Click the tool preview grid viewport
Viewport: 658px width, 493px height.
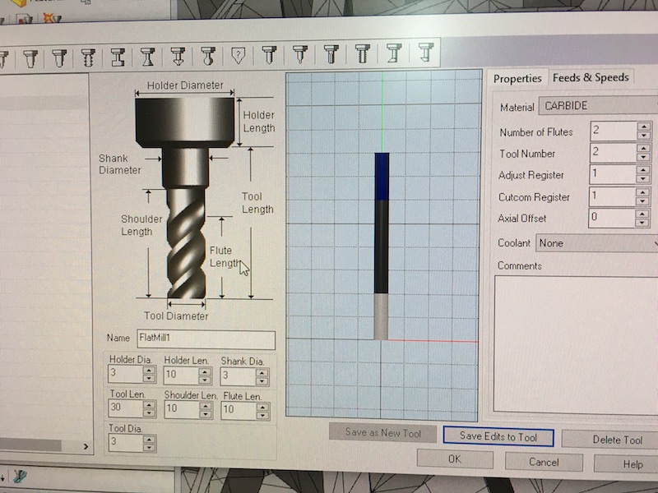click(383, 245)
